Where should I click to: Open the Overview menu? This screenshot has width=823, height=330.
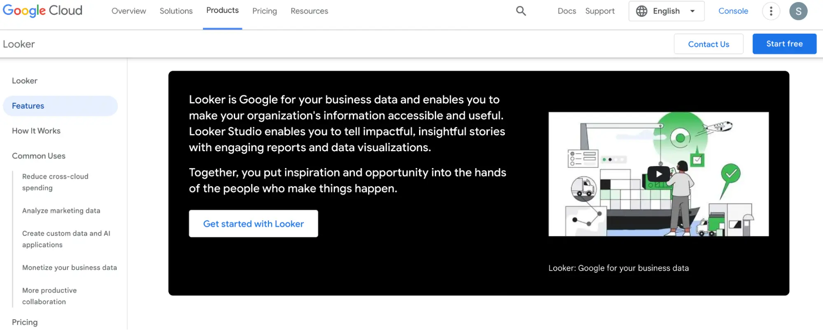[128, 11]
